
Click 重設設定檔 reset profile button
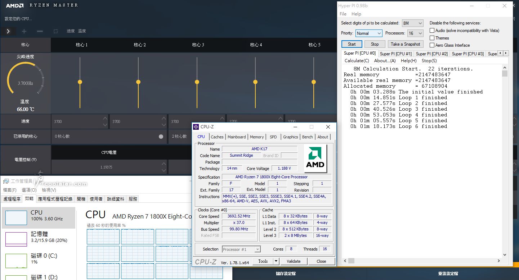(x=448, y=274)
